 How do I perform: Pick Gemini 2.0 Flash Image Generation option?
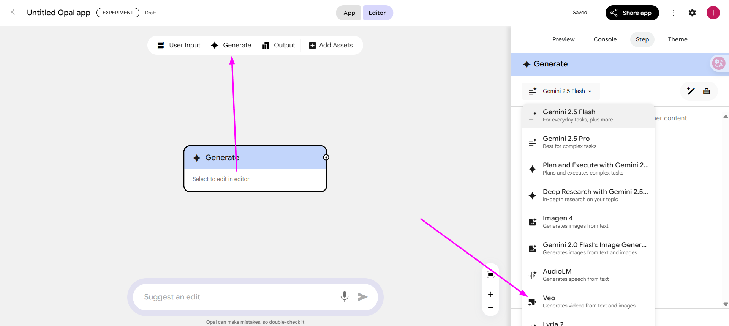click(x=588, y=248)
